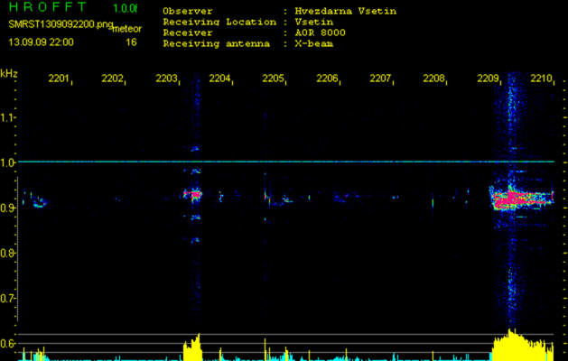Image resolution: width=568 pixels, height=361 pixels.
Task: Select the 2209 time marker
Action: point(488,79)
